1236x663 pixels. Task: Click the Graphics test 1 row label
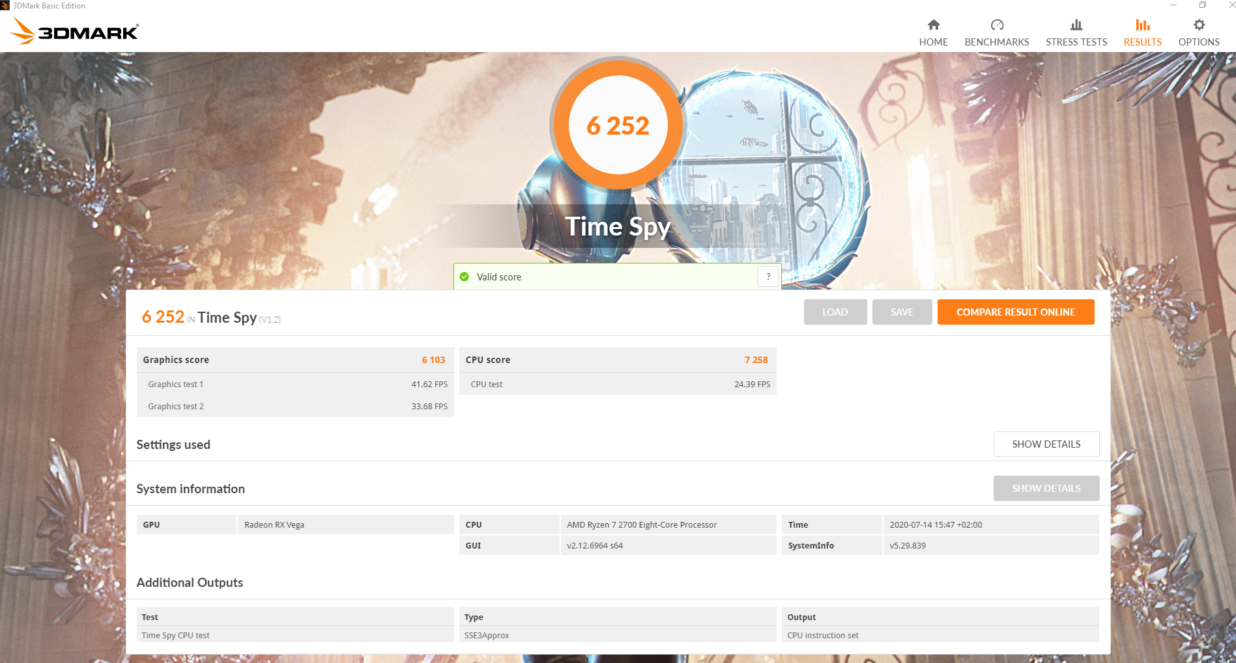pyautogui.click(x=175, y=385)
